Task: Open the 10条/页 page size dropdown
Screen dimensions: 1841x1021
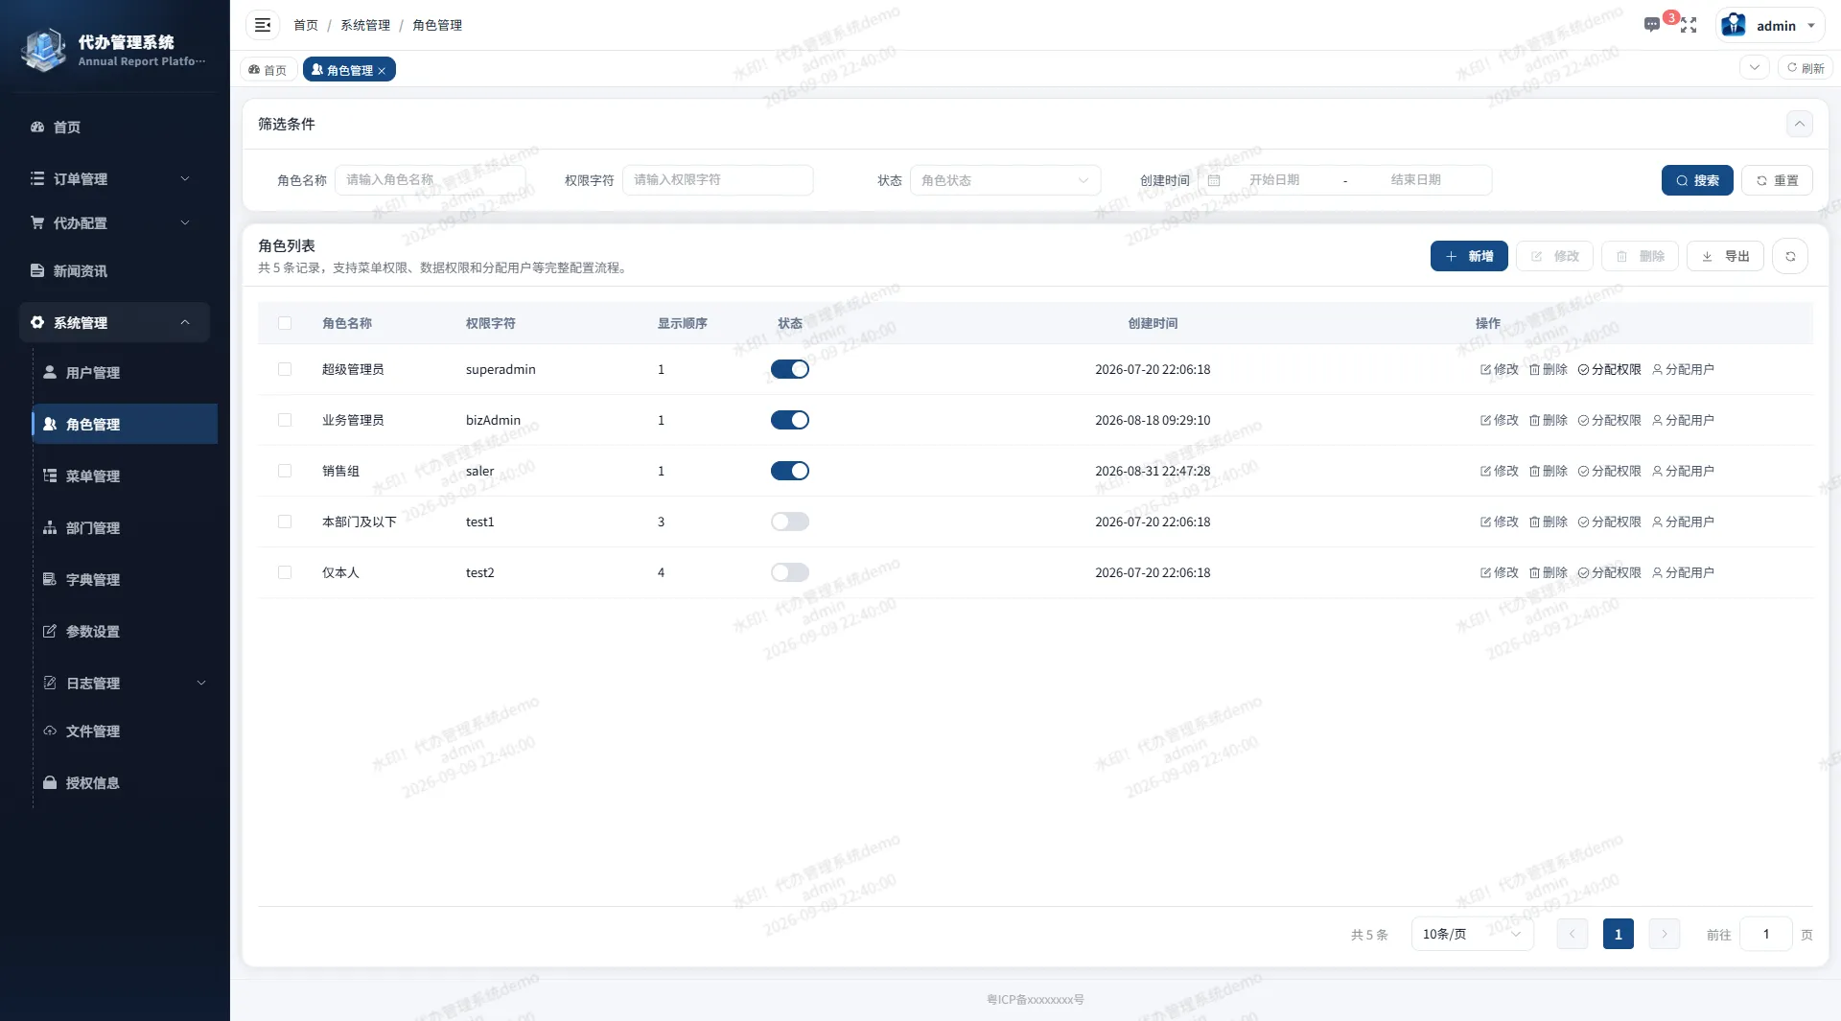Action: point(1472,935)
